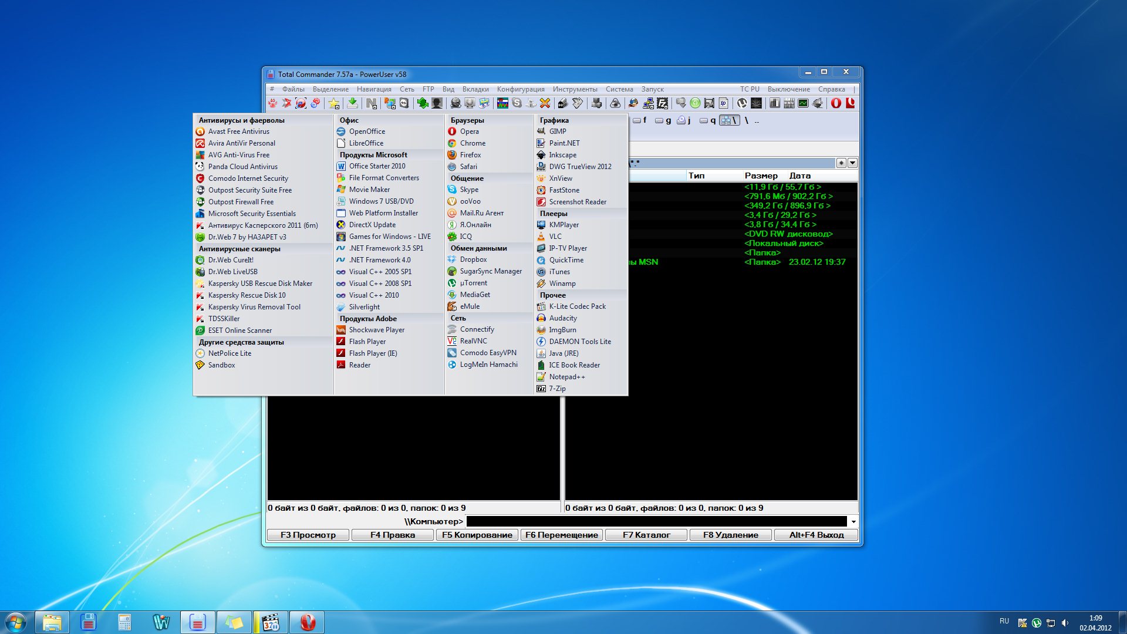Screen dimensions: 1127x634
Task: Click the FileZilla icon in the toolbar
Action: tap(663, 103)
